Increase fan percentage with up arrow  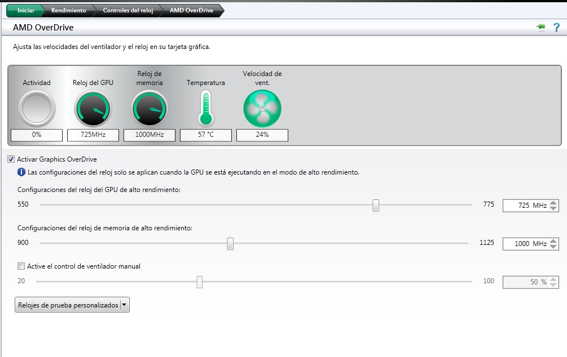click(x=553, y=279)
